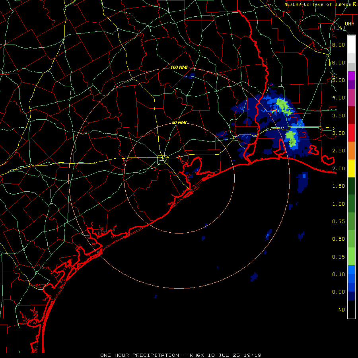This screenshot has width=358, height=358.
Task: Click the 0.25 legend value
Action: point(339,257)
